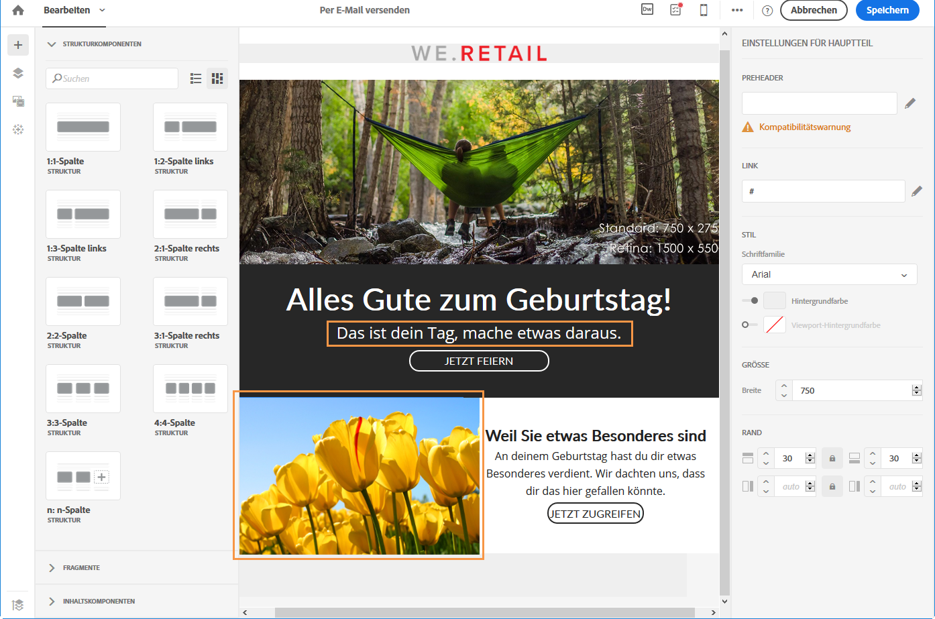Edit the link with the pencil icon
Image resolution: width=935 pixels, height=619 pixels.
click(x=917, y=191)
